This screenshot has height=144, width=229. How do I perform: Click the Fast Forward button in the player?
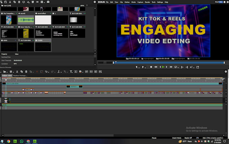point(171,67)
